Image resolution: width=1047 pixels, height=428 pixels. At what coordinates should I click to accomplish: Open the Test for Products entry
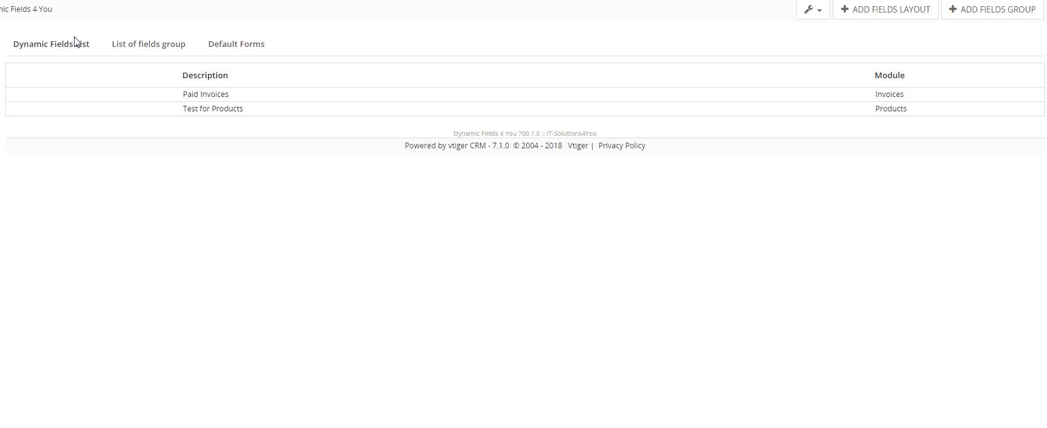[x=212, y=109]
